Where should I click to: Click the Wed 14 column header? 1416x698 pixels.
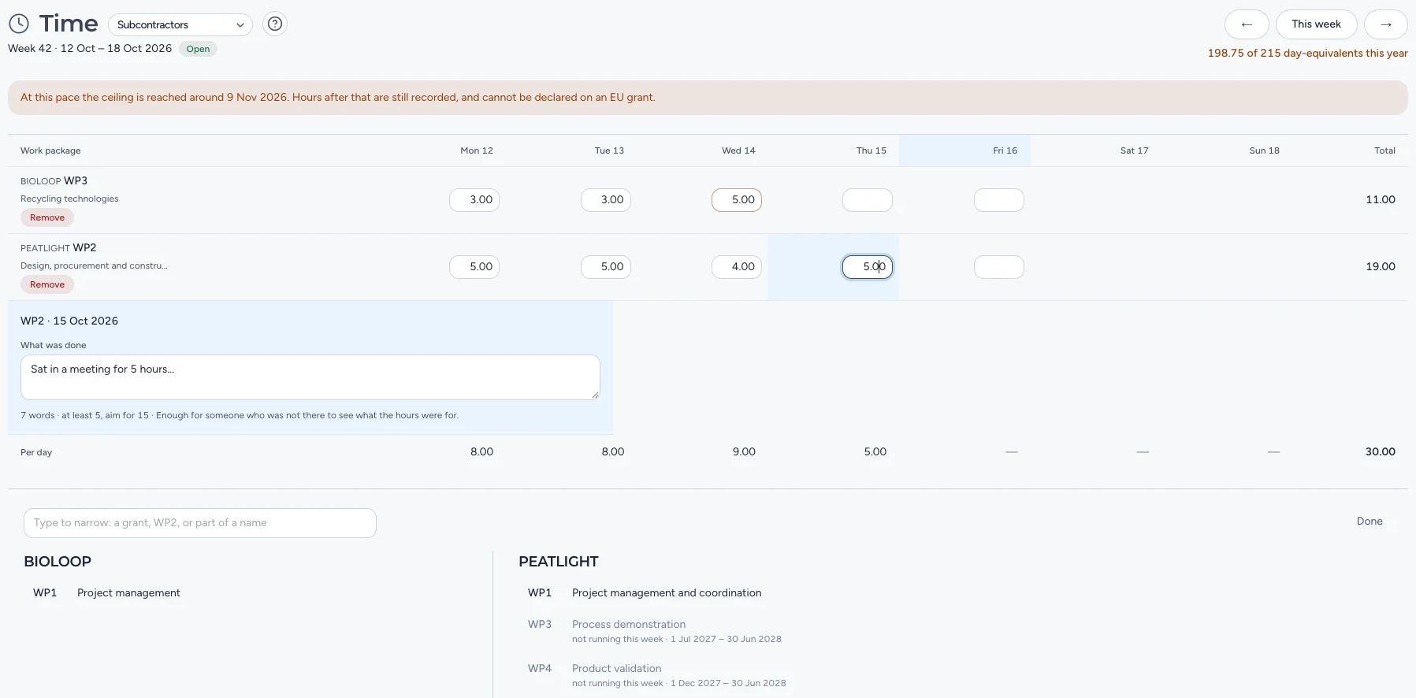[738, 150]
